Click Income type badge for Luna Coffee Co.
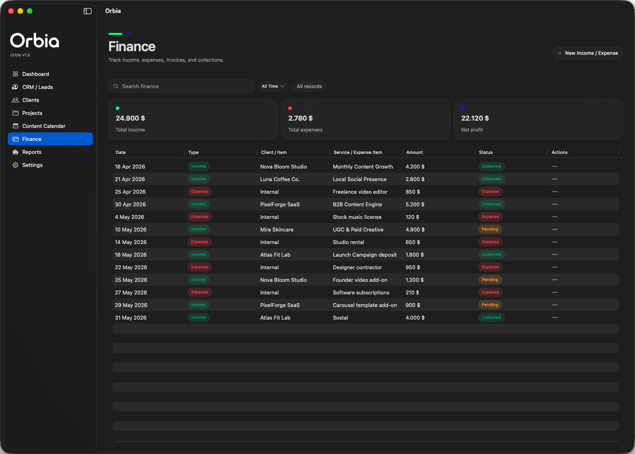The image size is (635, 454). pyautogui.click(x=199, y=179)
